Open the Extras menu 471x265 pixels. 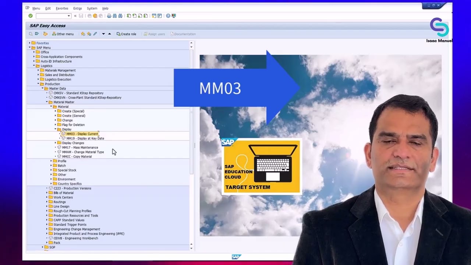coord(77,8)
